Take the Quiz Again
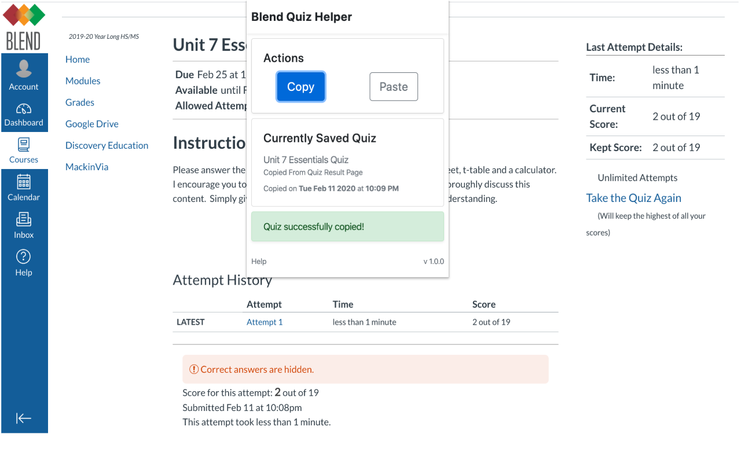 [633, 197]
